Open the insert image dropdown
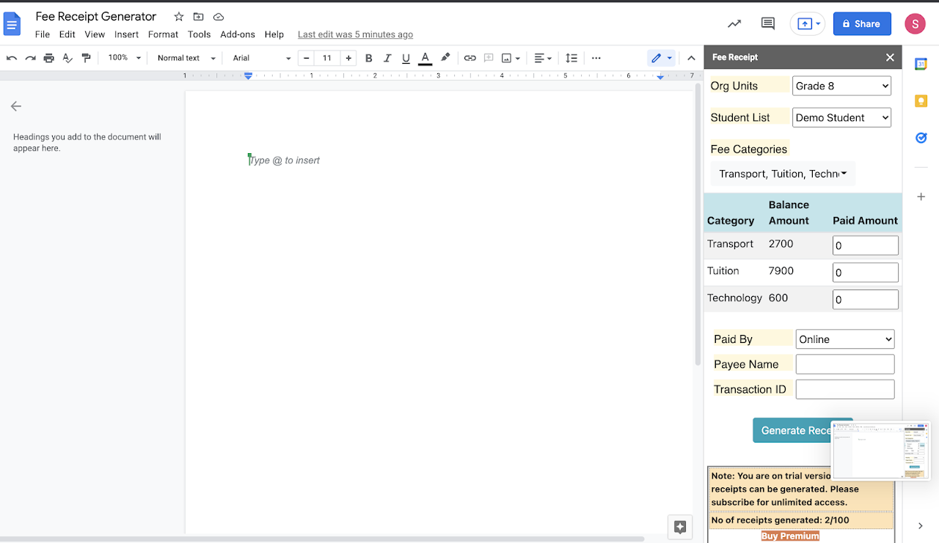Image resolution: width=939 pixels, height=543 pixels. pos(511,58)
